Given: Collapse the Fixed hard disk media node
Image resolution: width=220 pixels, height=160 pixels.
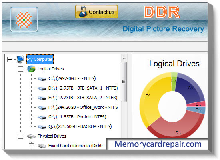Looking at the screenshot, I should coord(32,146).
